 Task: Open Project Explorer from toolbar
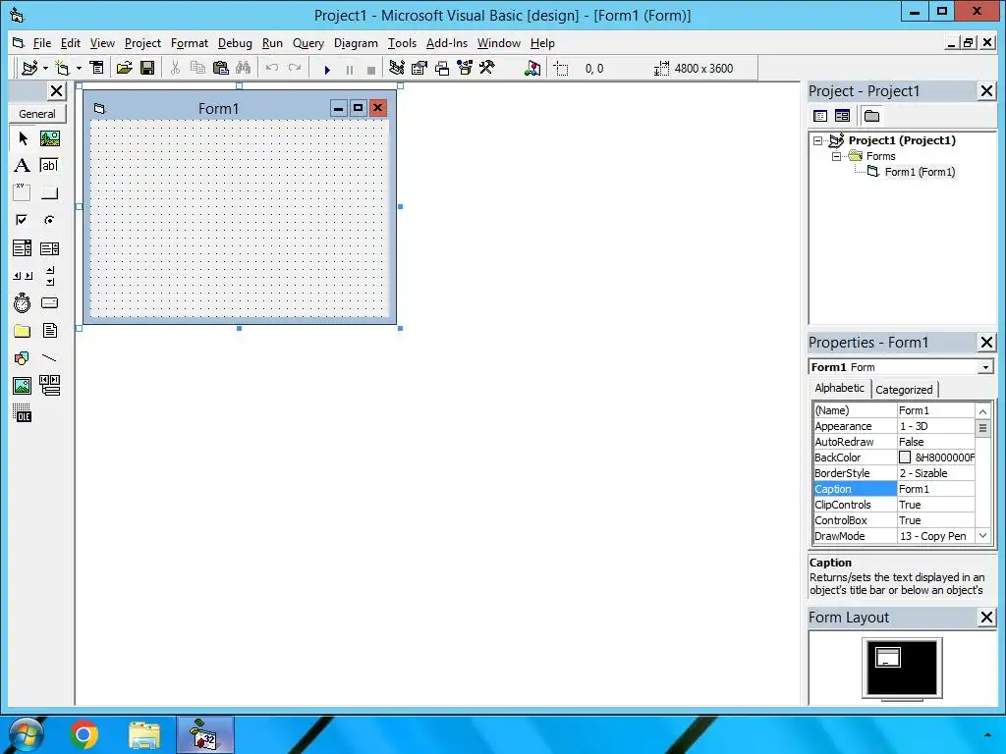(397, 68)
